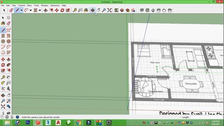
Task: Open the Tools menu
Action: point(36,6)
